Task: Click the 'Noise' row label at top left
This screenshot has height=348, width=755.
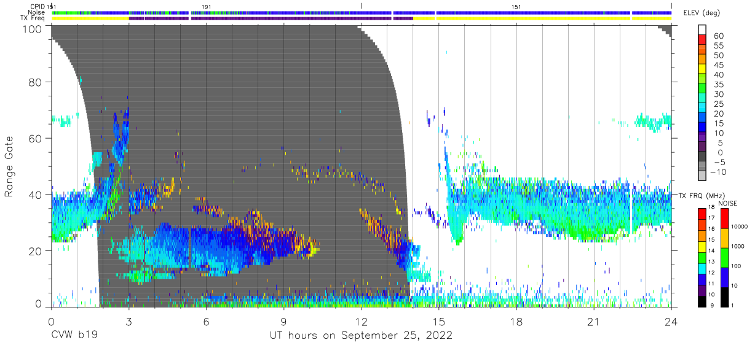Action: [x=36, y=12]
